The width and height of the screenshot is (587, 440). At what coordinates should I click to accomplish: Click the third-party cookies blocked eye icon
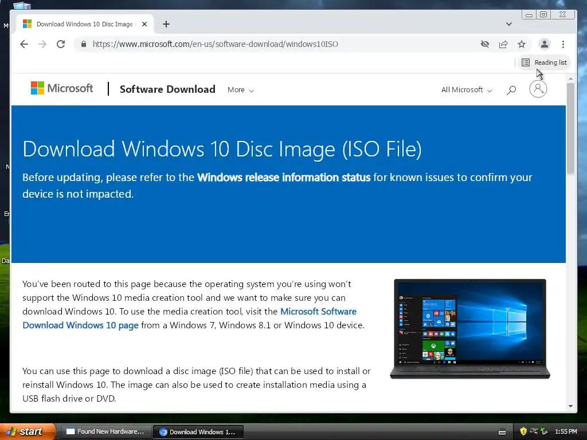pyautogui.click(x=485, y=44)
